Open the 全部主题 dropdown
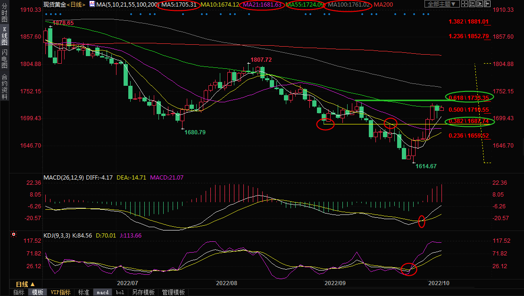The image size is (524, 296). point(442,4)
